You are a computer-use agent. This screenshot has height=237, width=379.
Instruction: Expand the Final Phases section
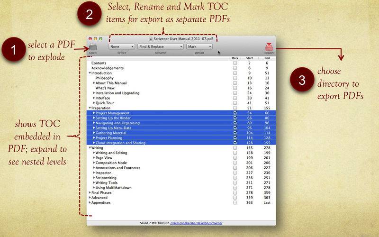[90, 192]
